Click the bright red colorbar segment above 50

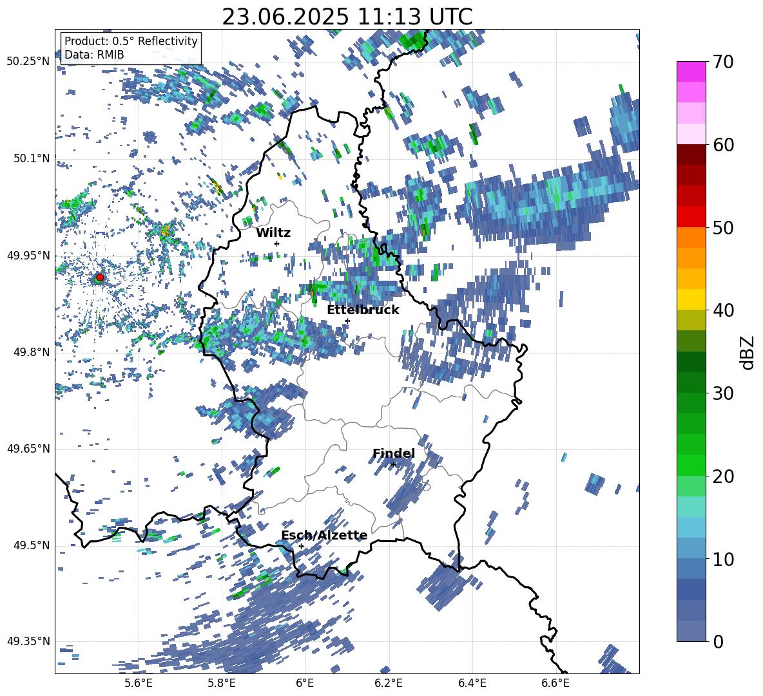click(x=691, y=217)
